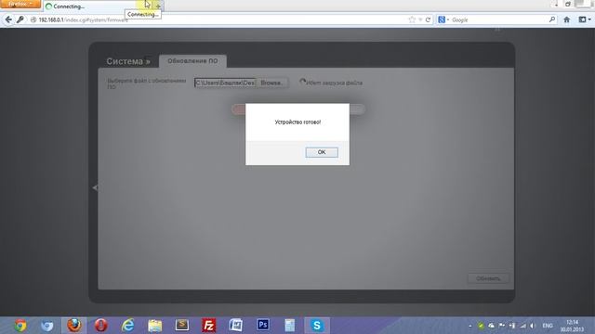The image size is (595, 334).
Task: Launch FileZilla from the taskbar
Action: pyautogui.click(x=208, y=326)
